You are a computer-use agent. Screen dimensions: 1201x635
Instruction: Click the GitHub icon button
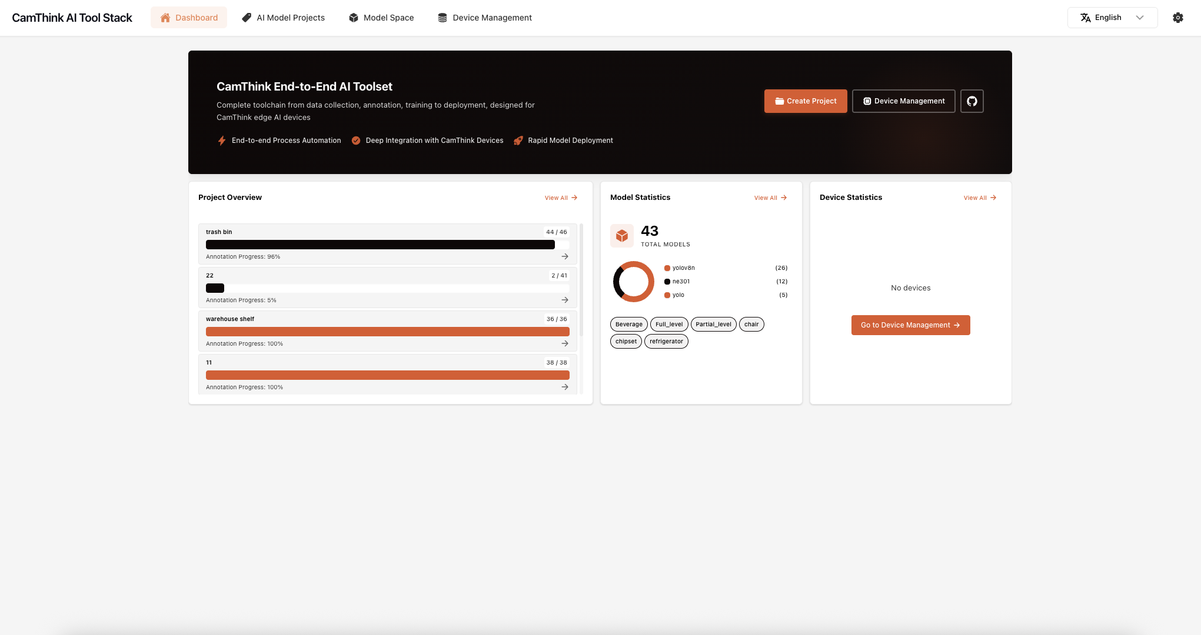[972, 101]
